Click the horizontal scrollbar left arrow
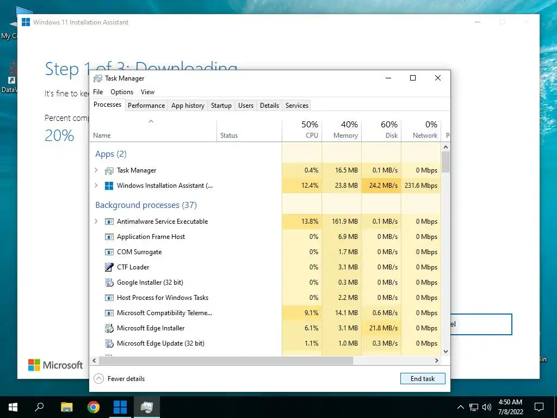Image resolution: width=557 pixels, height=418 pixels. pyautogui.click(x=94, y=360)
